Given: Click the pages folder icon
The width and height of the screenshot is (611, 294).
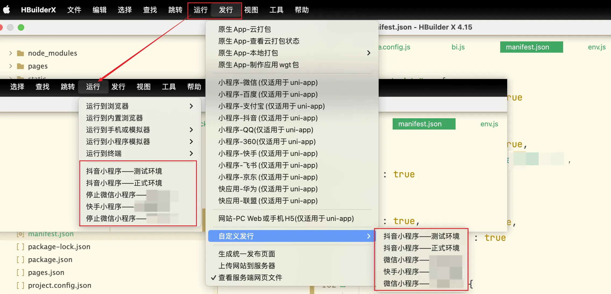Looking at the screenshot, I should pyautogui.click(x=20, y=66).
